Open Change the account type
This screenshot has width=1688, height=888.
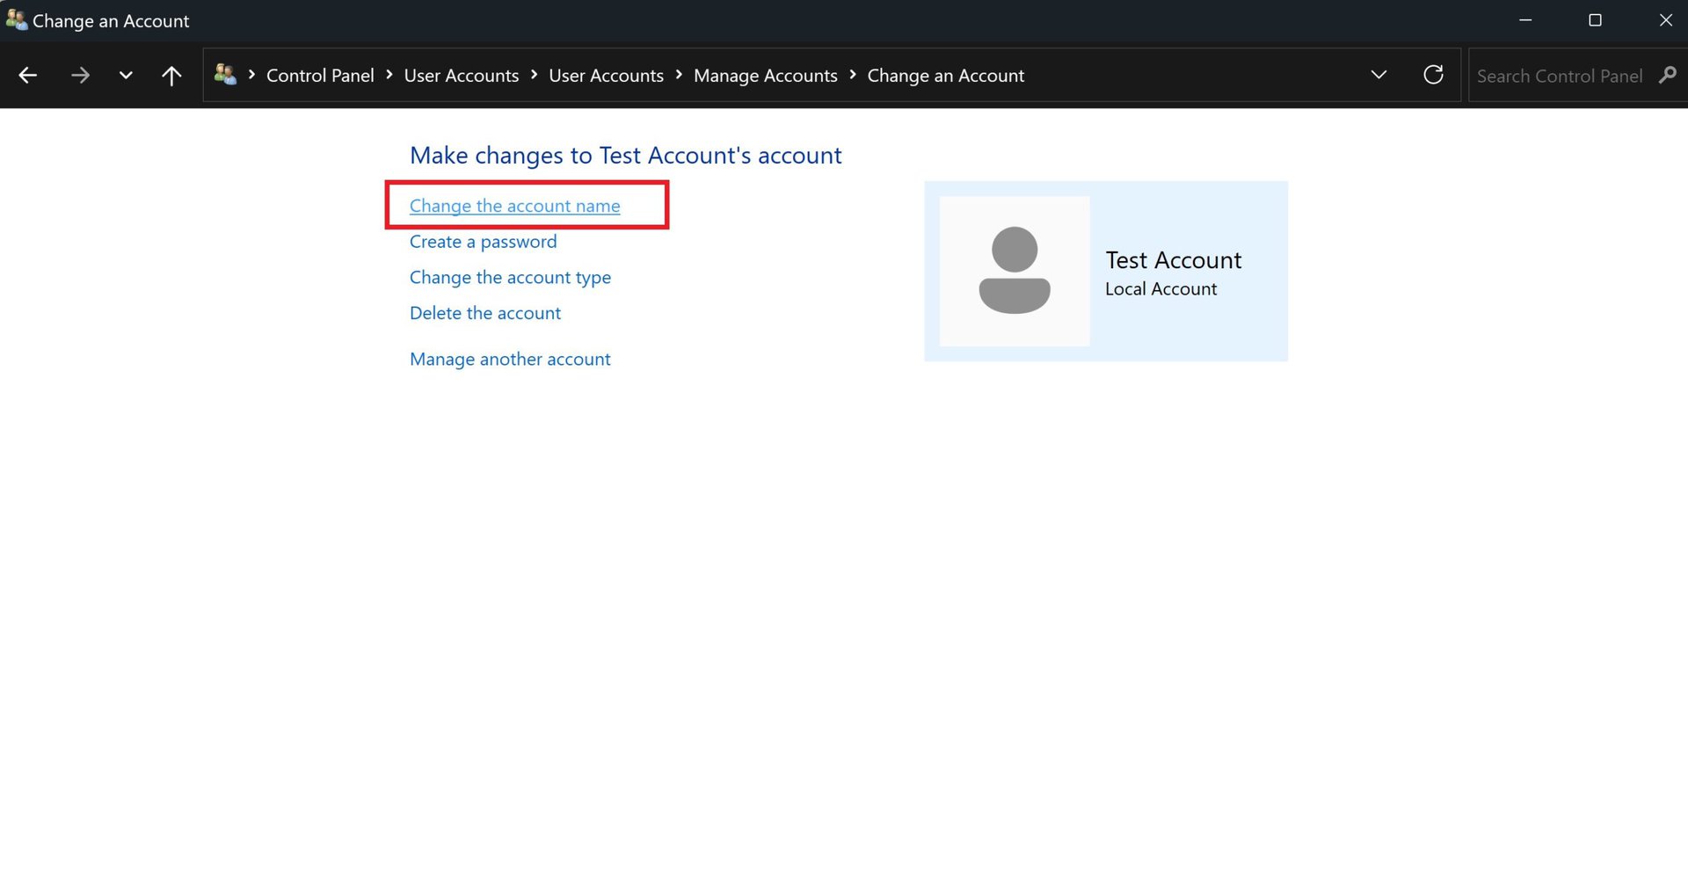[510, 277]
